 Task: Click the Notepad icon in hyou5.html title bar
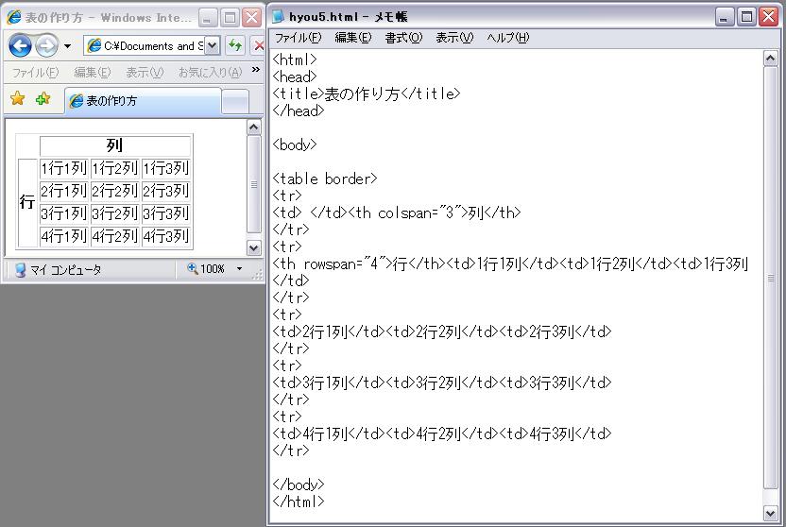click(277, 17)
